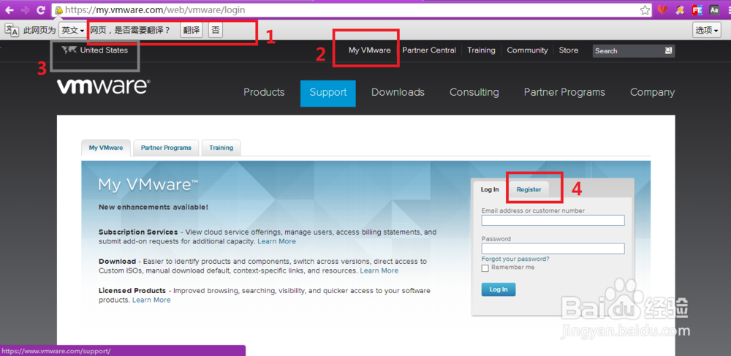
Task: Select the Log In tab in the login box
Action: 490,189
